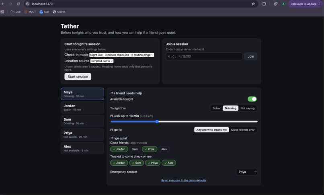Click the Join button
324x195 pixels.
click(x=251, y=56)
